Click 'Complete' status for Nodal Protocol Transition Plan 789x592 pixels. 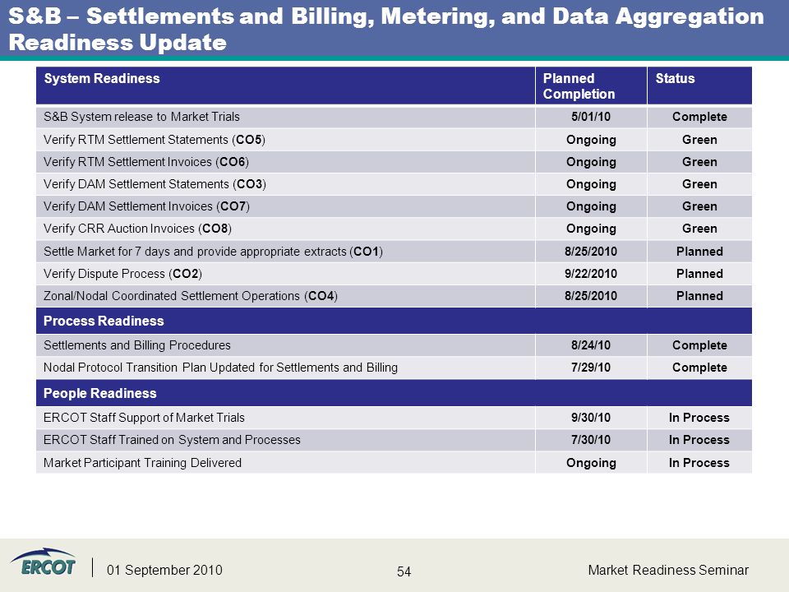point(699,368)
